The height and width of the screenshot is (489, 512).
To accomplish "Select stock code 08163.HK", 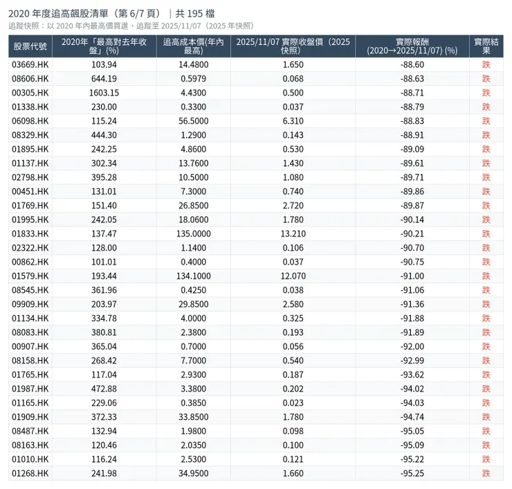I will 30,445.
